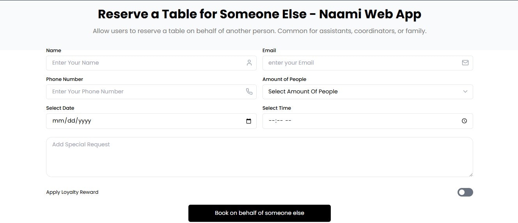Focus the Enter Your Name input
Screen dimensions: 518x223
(151, 63)
